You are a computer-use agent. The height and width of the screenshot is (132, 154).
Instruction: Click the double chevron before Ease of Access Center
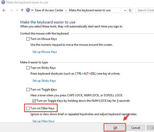coord(32,10)
